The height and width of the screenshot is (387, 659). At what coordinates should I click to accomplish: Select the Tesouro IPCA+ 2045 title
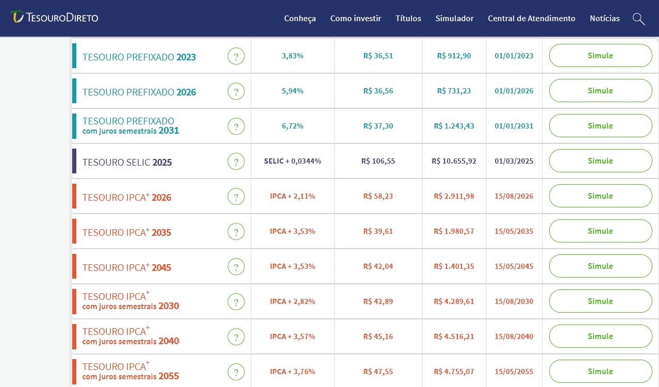coord(127,268)
